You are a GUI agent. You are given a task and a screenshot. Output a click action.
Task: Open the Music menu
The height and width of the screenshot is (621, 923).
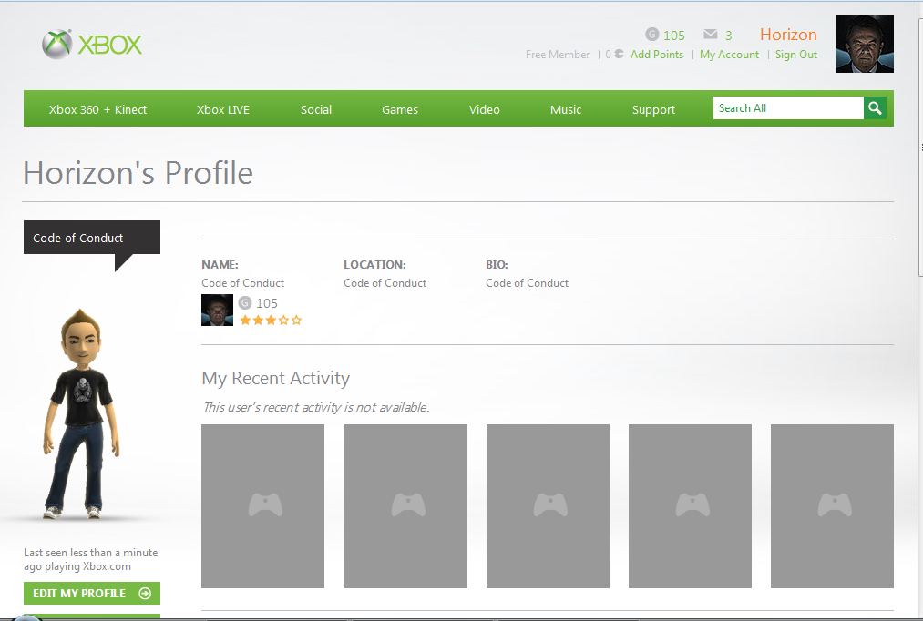pyautogui.click(x=566, y=109)
